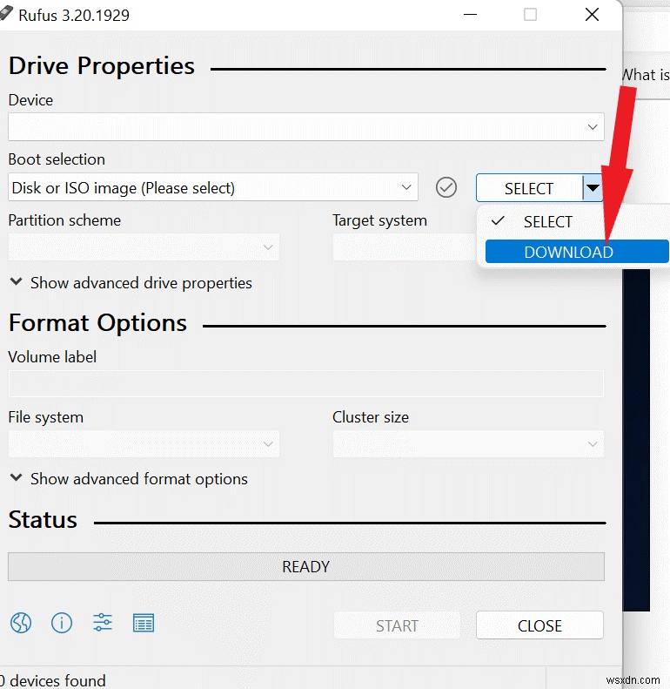Click the SELECT button

[x=529, y=188]
